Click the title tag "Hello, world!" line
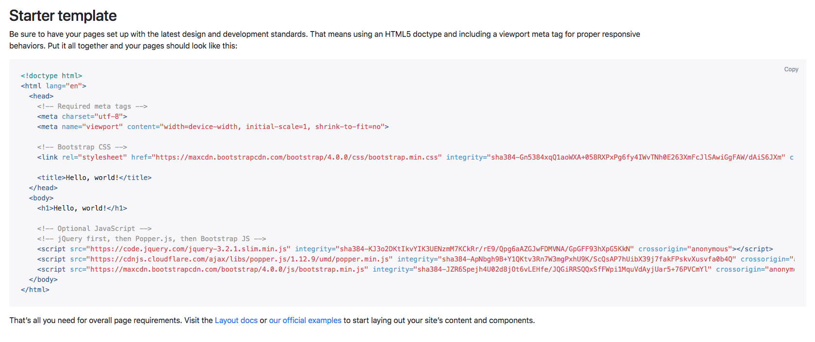815x342 pixels. (94, 178)
